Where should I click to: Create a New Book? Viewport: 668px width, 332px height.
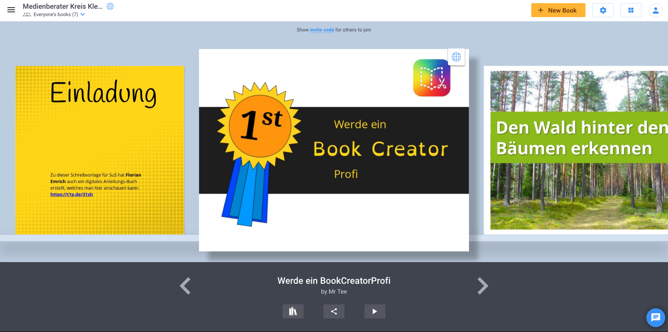click(x=558, y=10)
